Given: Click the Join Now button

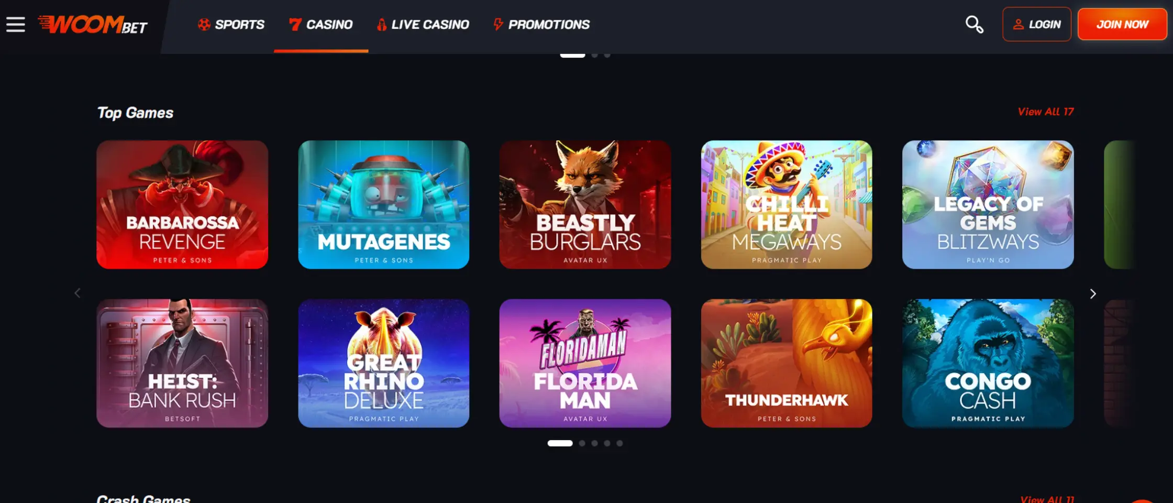Looking at the screenshot, I should click(x=1122, y=24).
